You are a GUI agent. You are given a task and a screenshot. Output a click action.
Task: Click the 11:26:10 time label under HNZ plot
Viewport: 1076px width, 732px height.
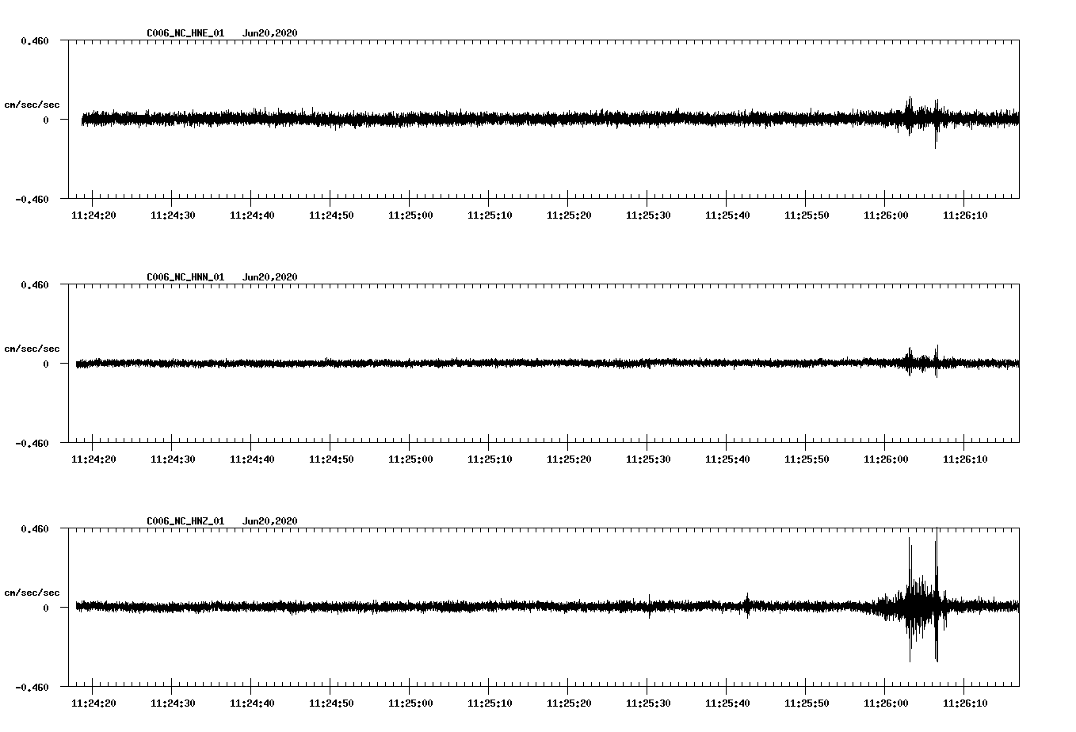(x=965, y=703)
